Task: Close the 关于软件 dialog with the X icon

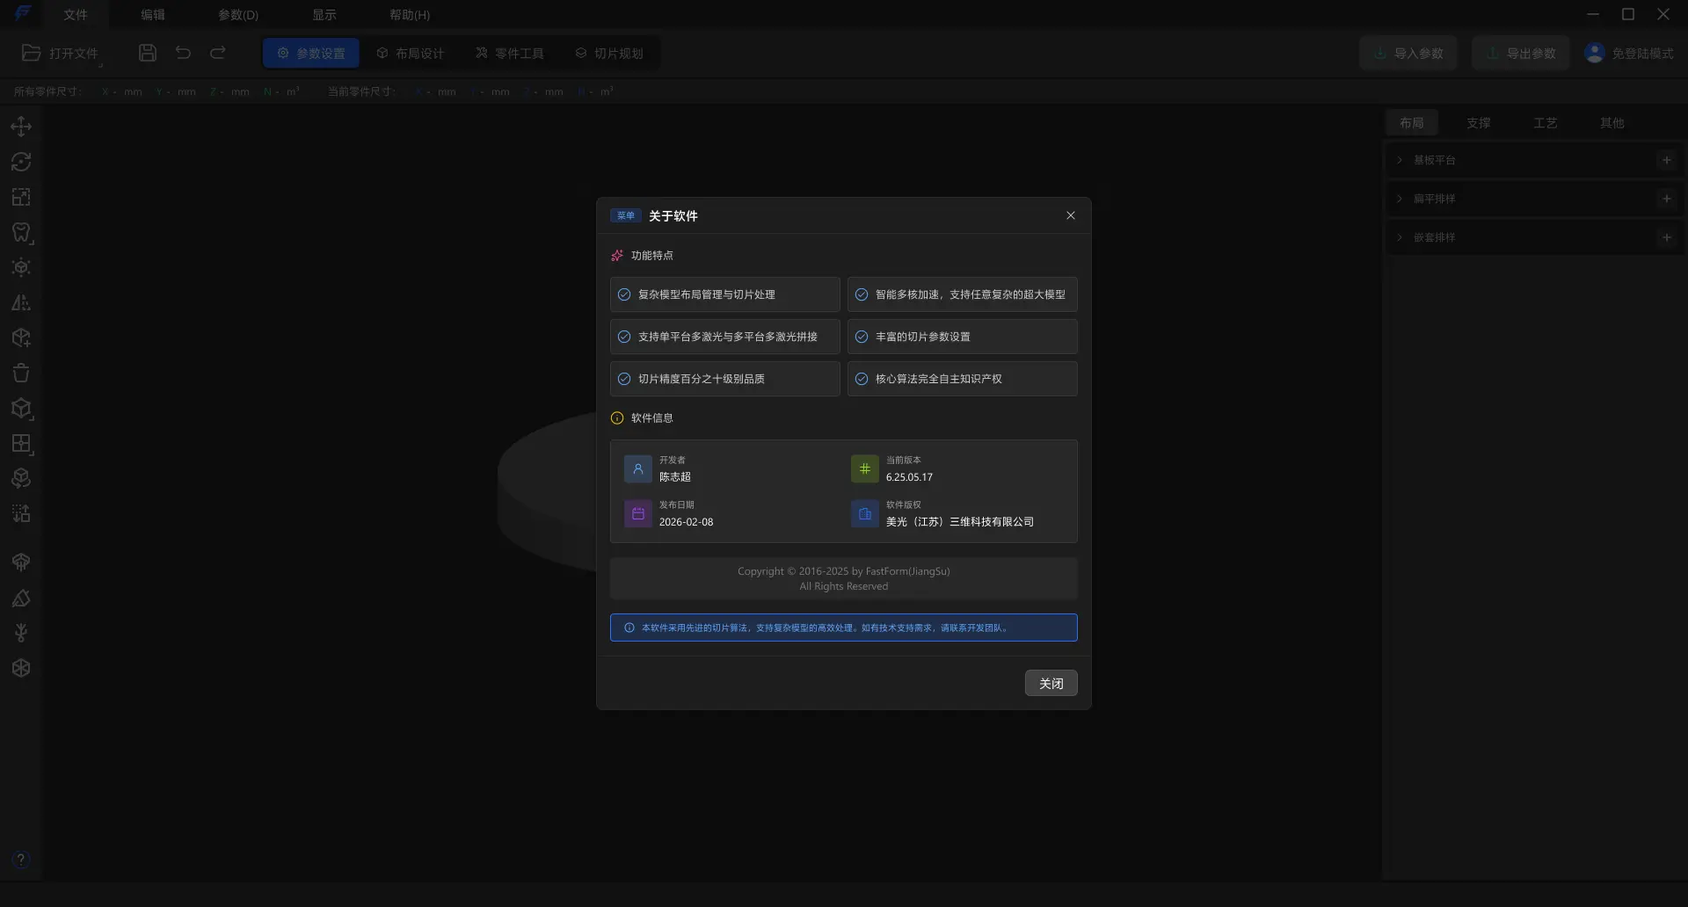Action: [1070, 215]
